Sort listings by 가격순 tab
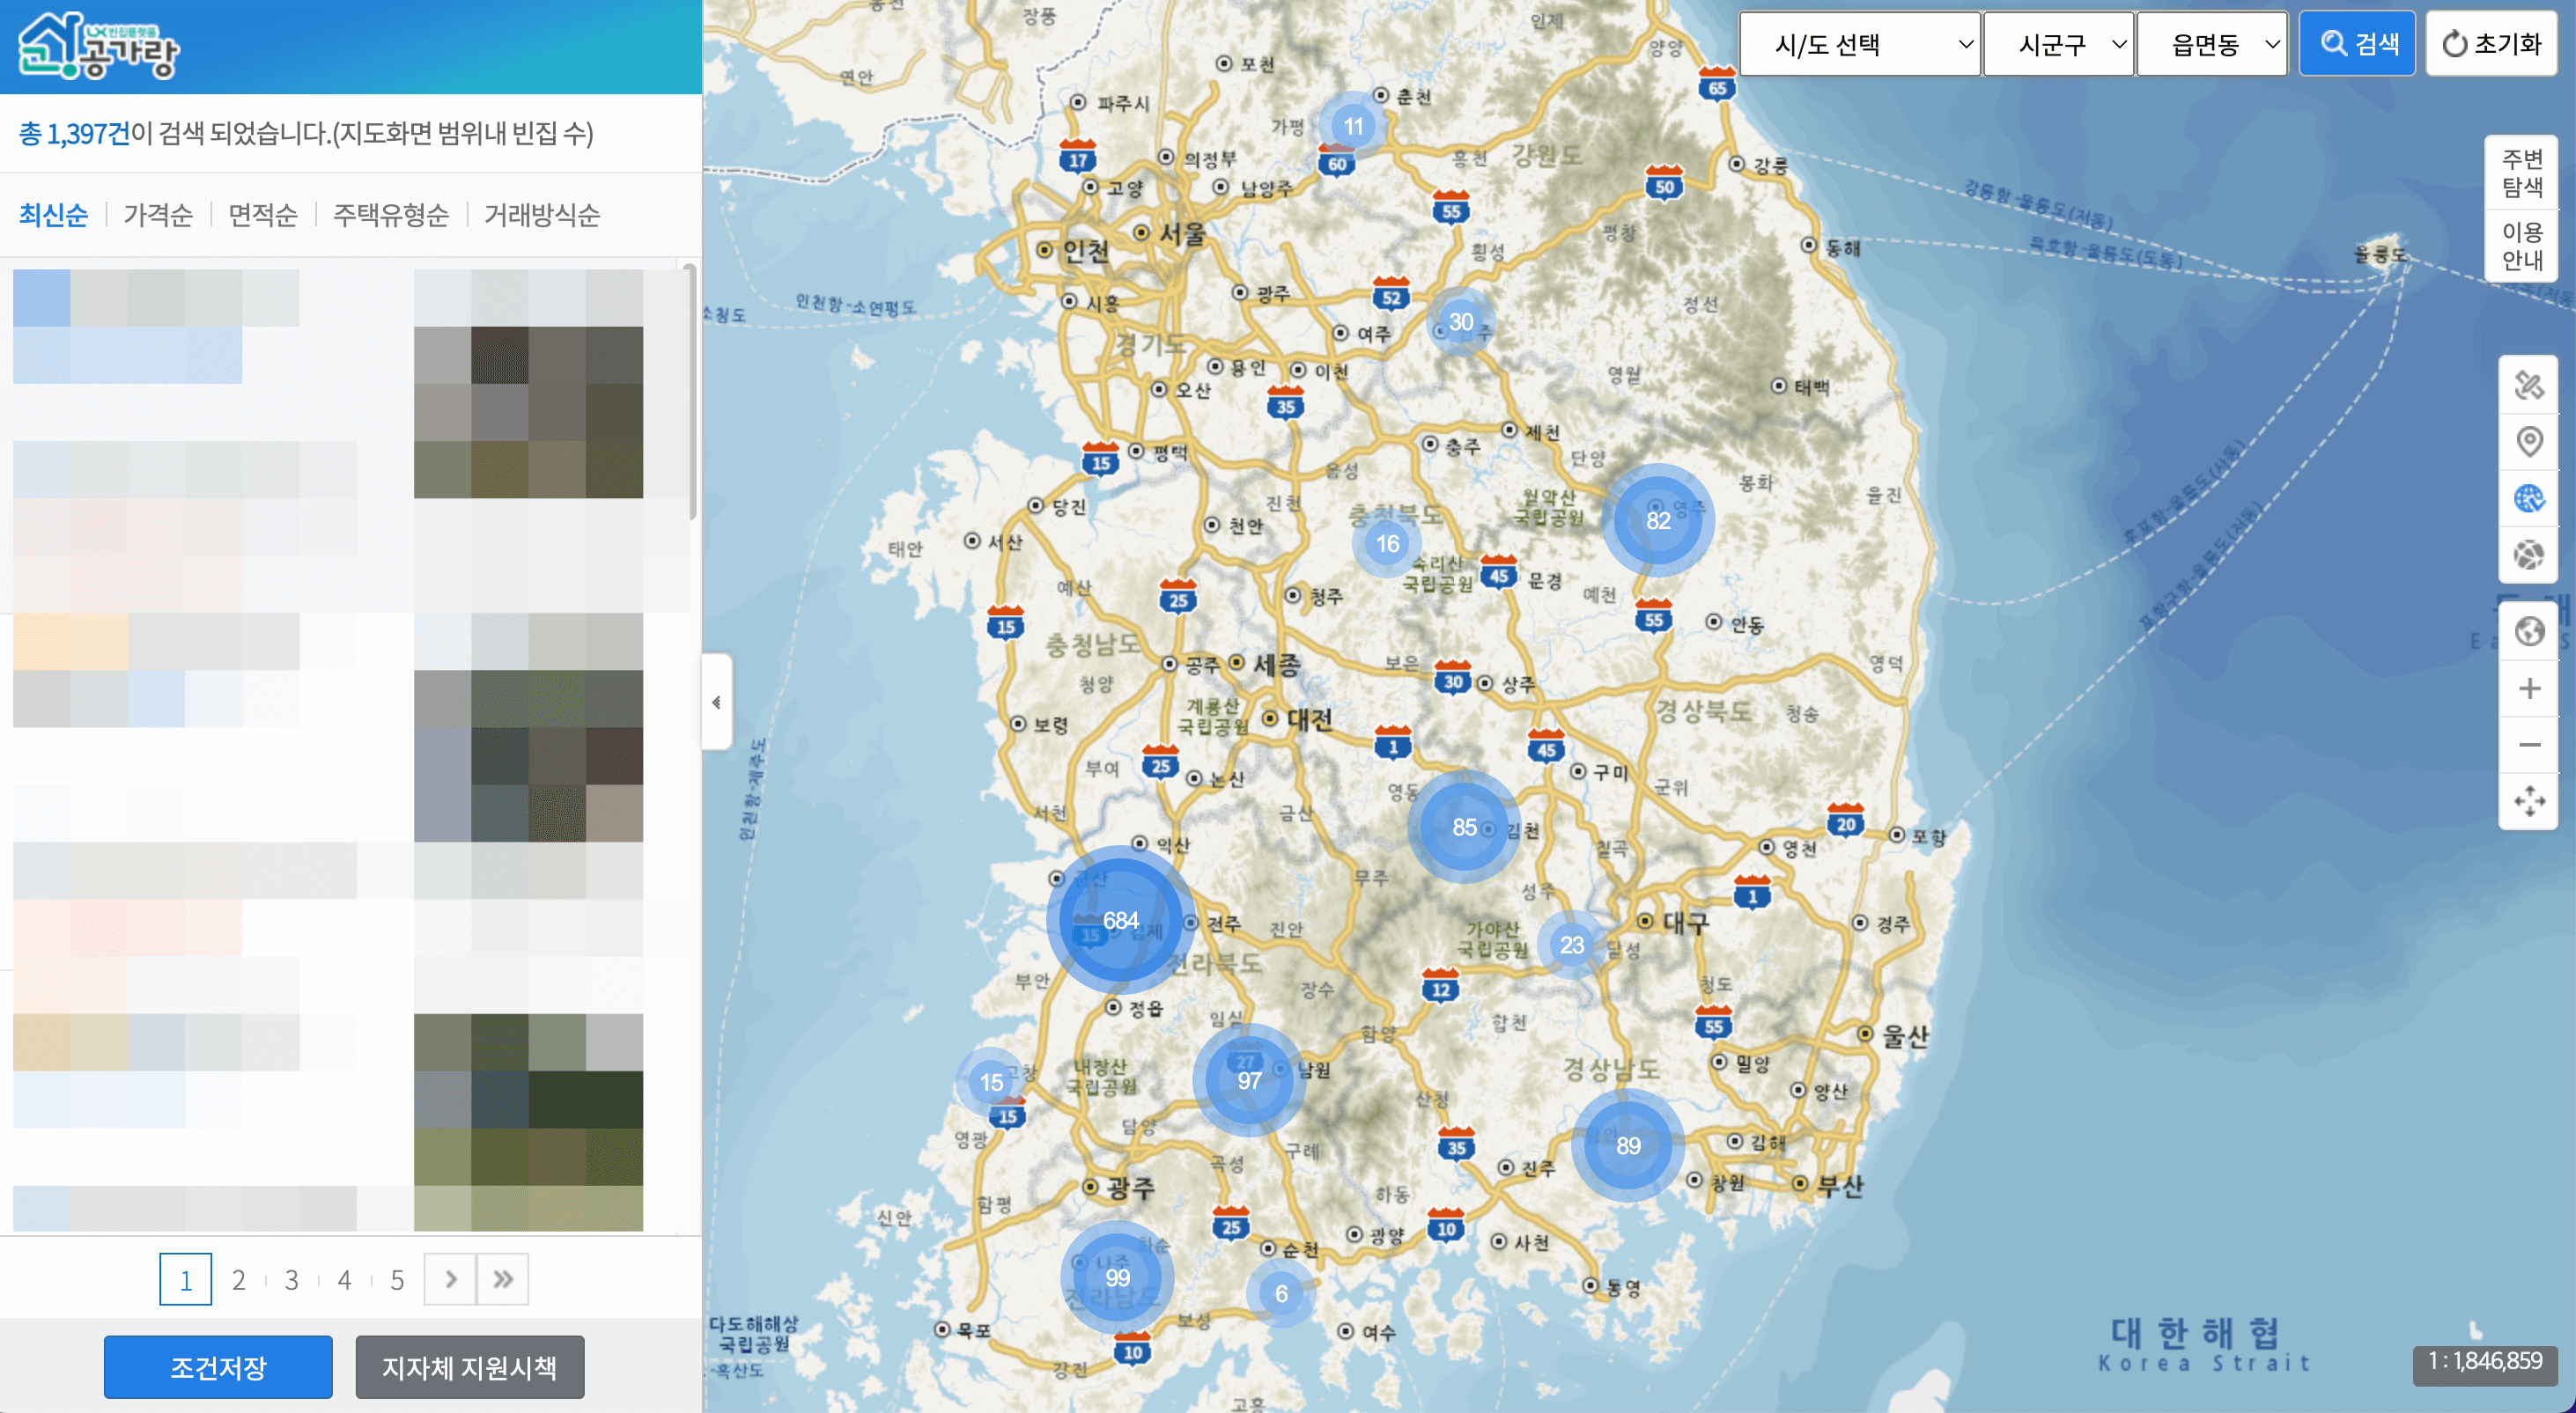 point(158,215)
